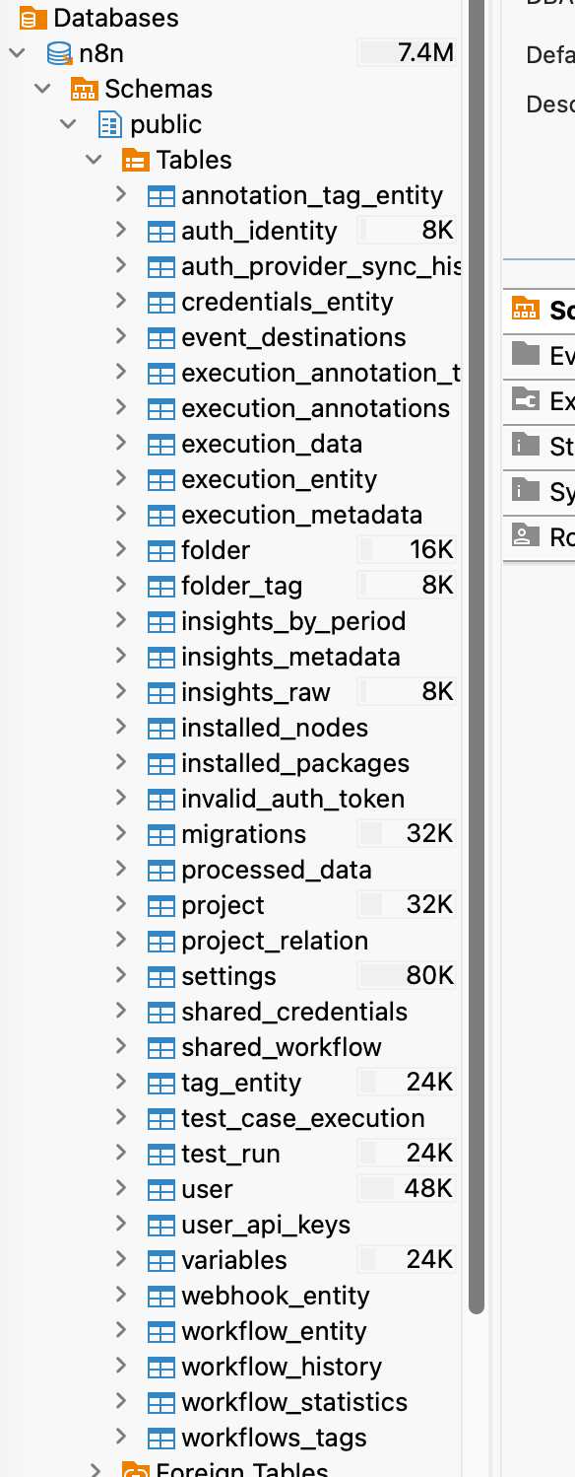Click the insights_raw table icon
The height and width of the screenshot is (1477, 575).
pos(160,692)
